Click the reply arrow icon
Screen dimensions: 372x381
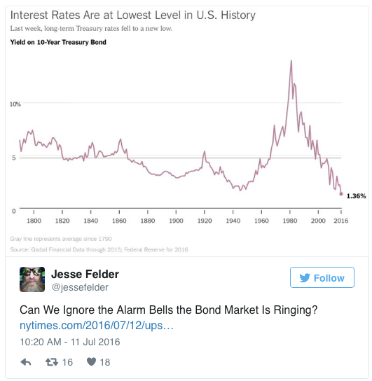(x=26, y=362)
